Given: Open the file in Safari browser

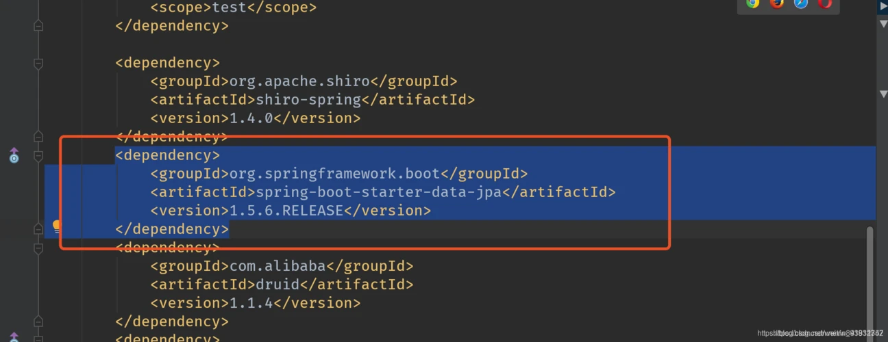Looking at the screenshot, I should (x=800, y=3).
